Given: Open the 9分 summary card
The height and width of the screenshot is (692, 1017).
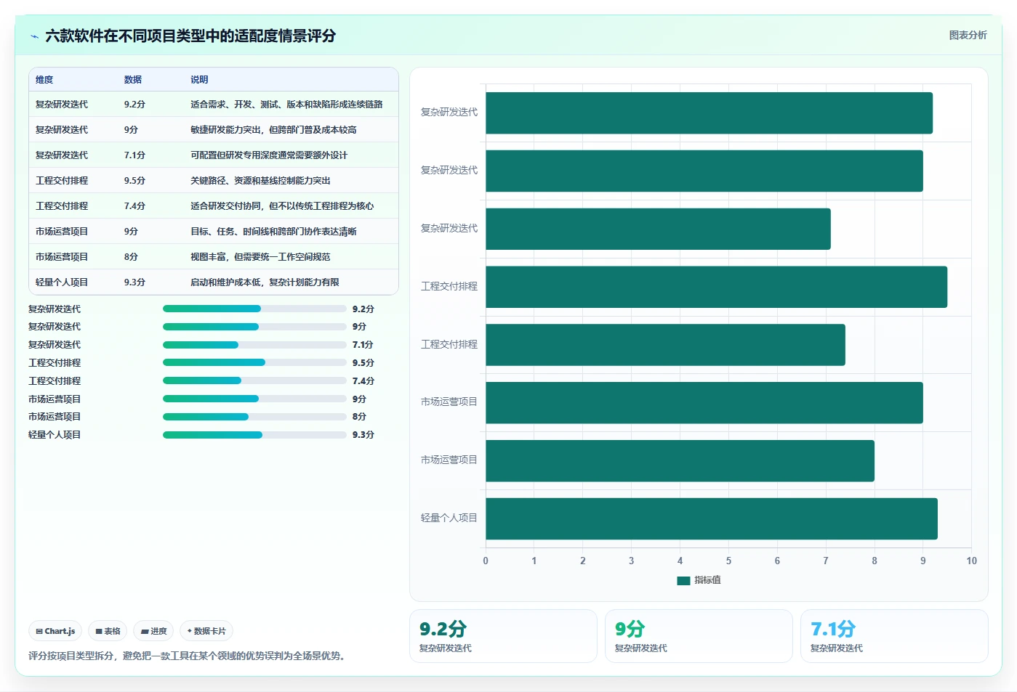Looking at the screenshot, I should (699, 636).
